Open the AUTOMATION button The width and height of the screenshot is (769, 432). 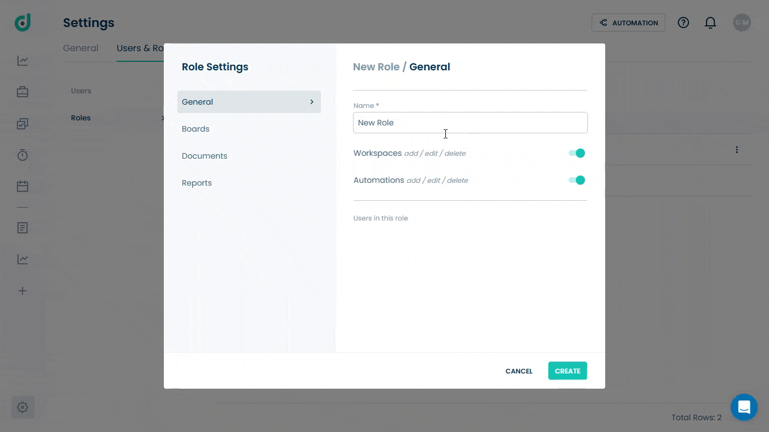pyautogui.click(x=628, y=22)
